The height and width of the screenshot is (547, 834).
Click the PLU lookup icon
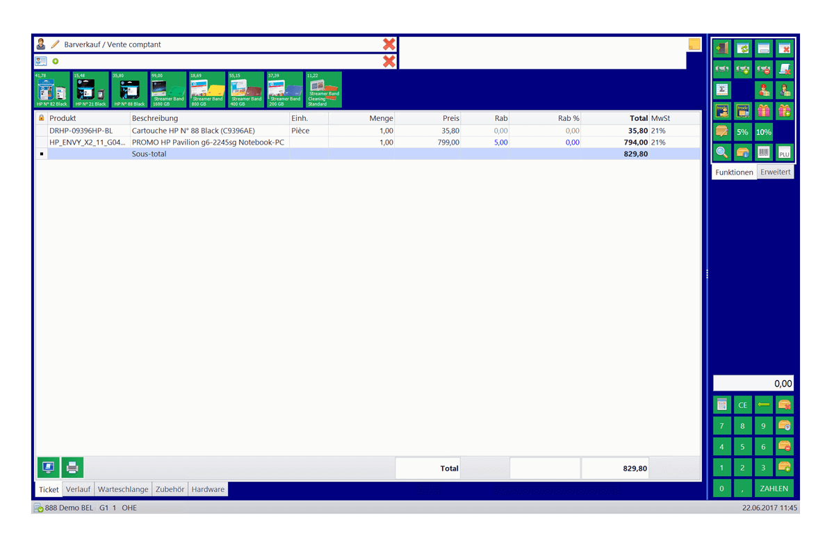(x=785, y=153)
